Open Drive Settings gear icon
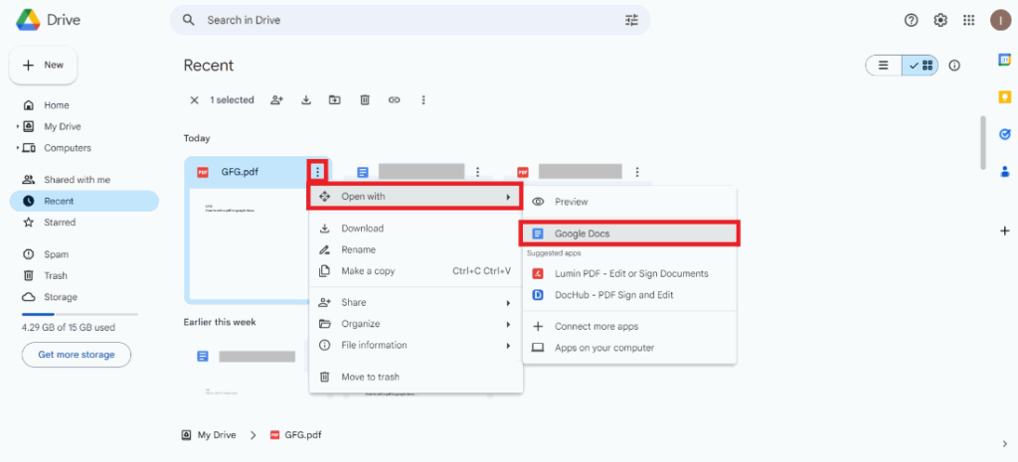Viewport: 1018px width, 462px height. tap(940, 20)
